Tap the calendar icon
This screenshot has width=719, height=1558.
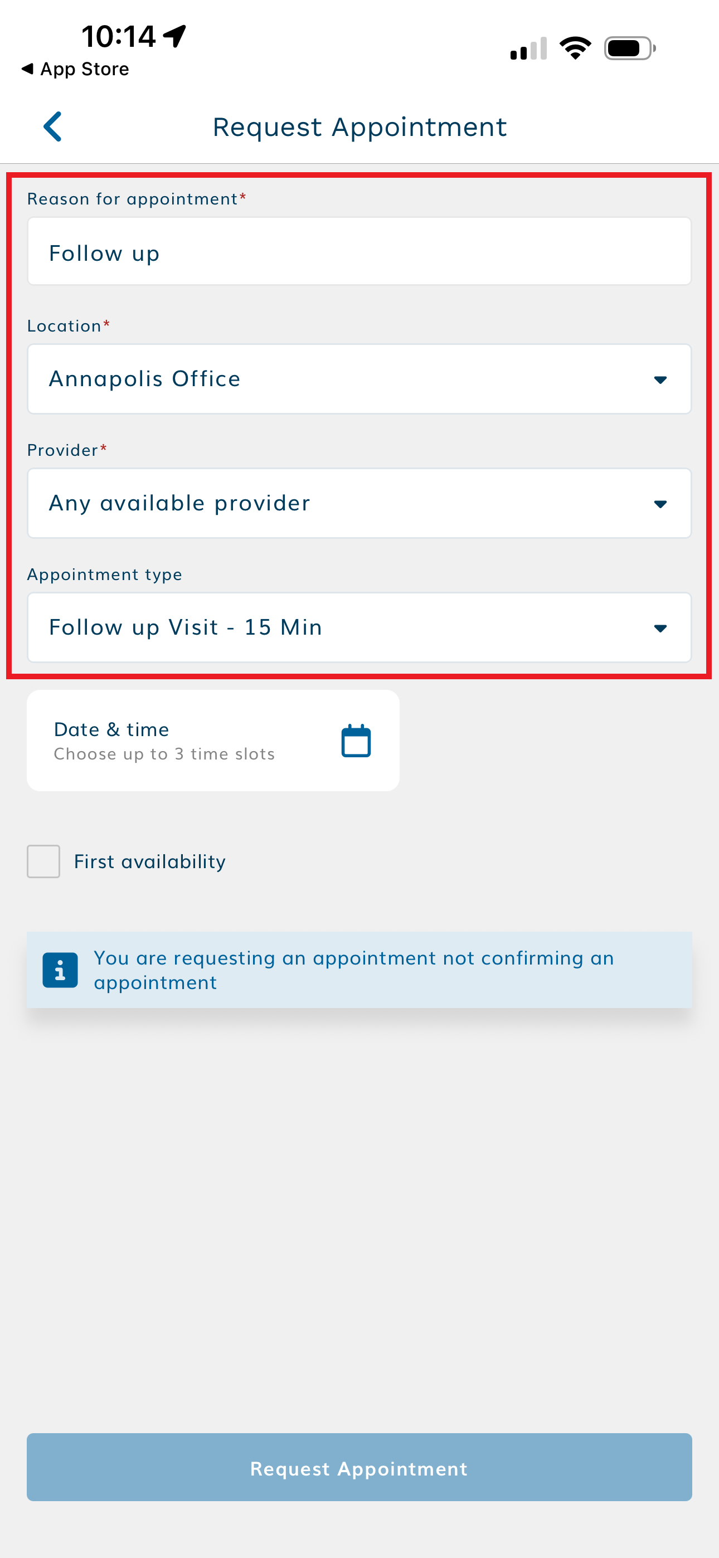click(356, 741)
